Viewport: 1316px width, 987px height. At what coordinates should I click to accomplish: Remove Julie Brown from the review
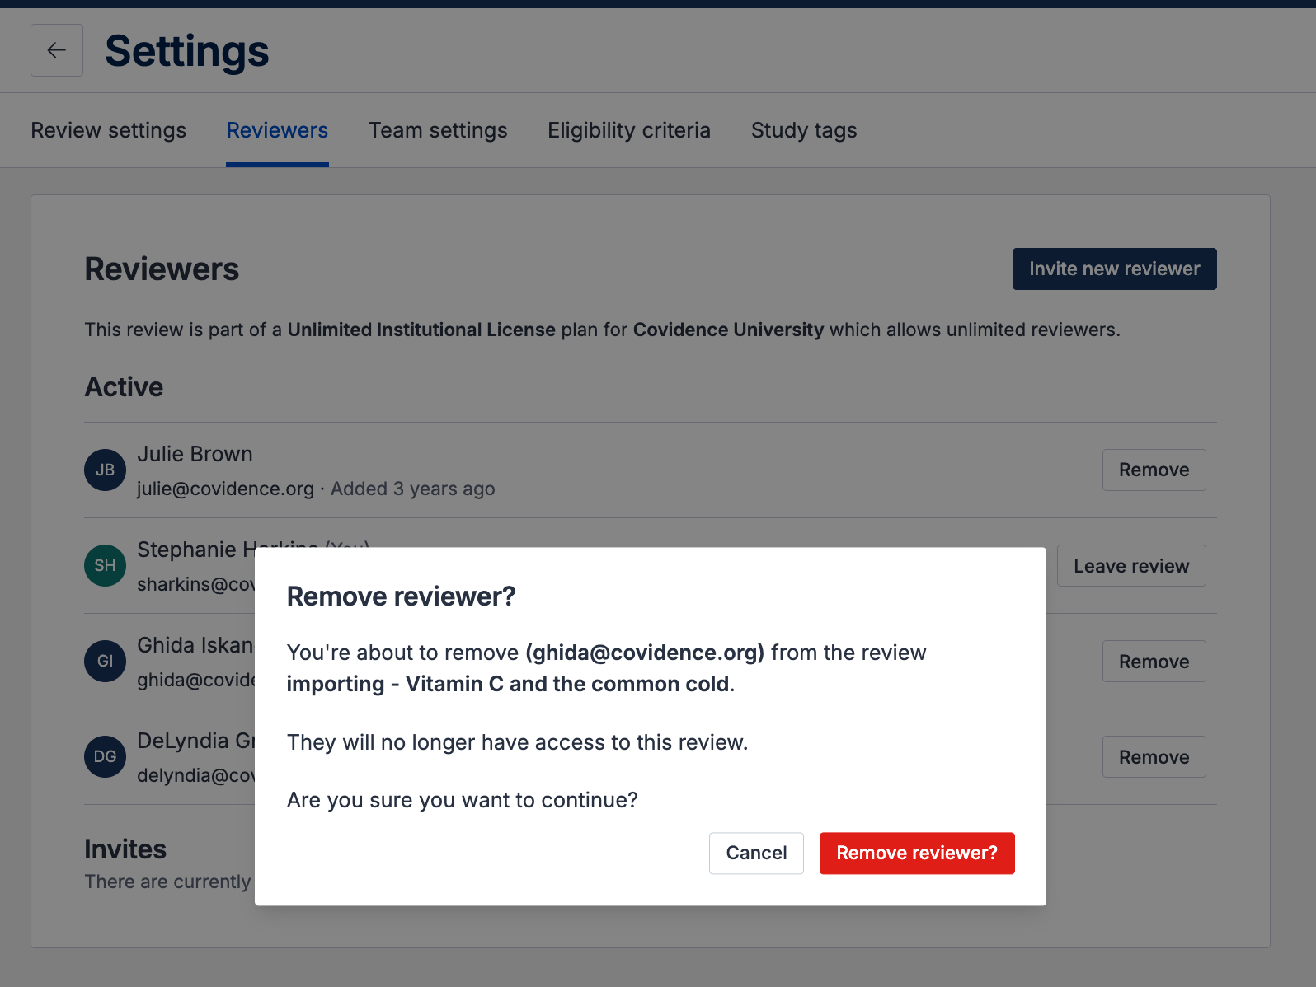tap(1154, 470)
